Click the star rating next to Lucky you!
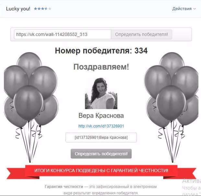Image resolution: width=201 pixels, height=196 pixels. click(x=42, y=9)
